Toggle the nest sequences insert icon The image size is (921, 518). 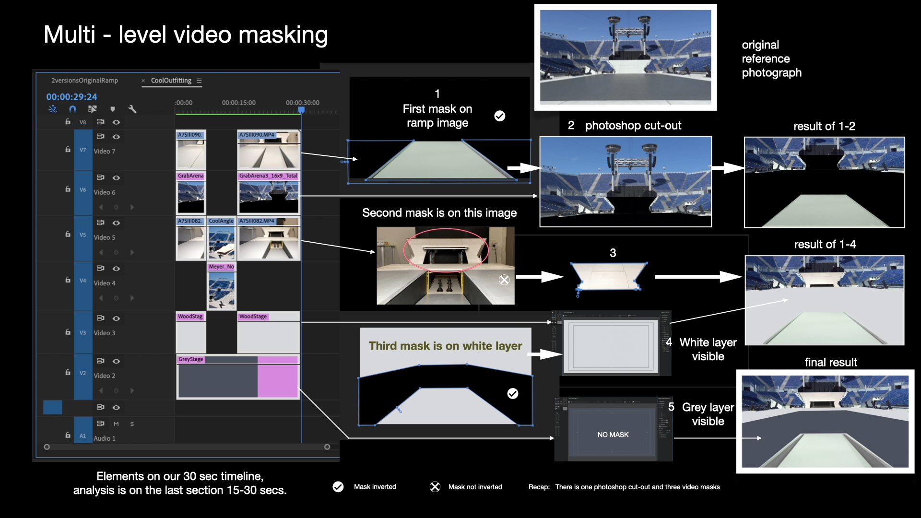[53, 109]
